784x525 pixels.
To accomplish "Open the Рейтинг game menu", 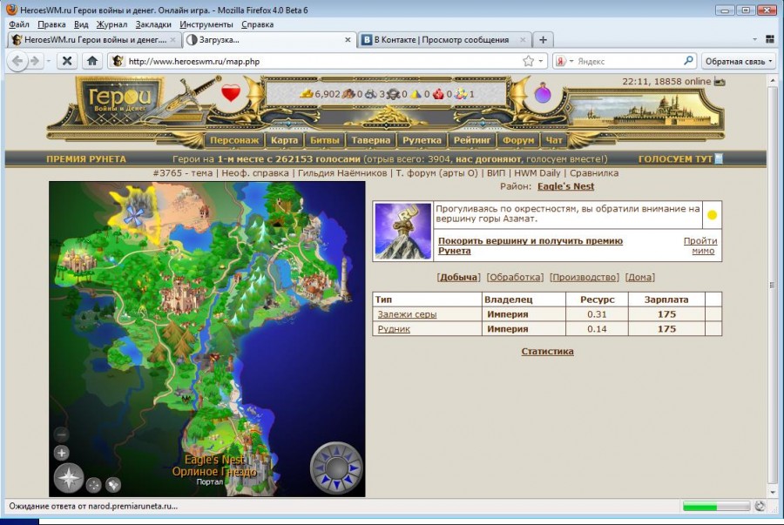I will [x=472, y=140].
